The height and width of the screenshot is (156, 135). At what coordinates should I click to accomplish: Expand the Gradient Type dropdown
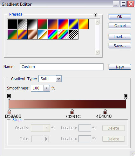[59, 79]
